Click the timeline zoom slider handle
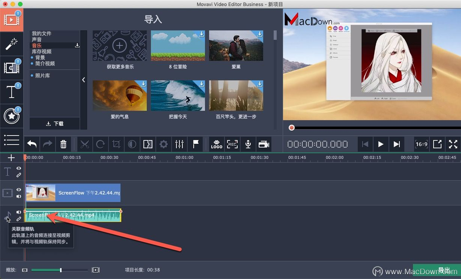The width and height of the screenshot is (461, 279). [x=61, y=270]
